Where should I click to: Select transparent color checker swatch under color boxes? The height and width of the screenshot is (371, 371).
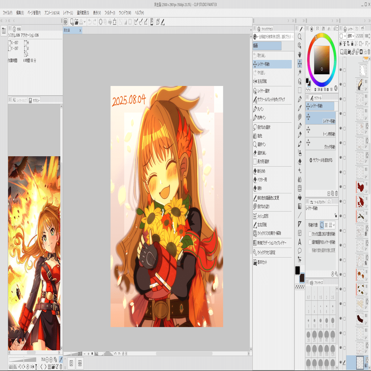(x=300, y=287)
